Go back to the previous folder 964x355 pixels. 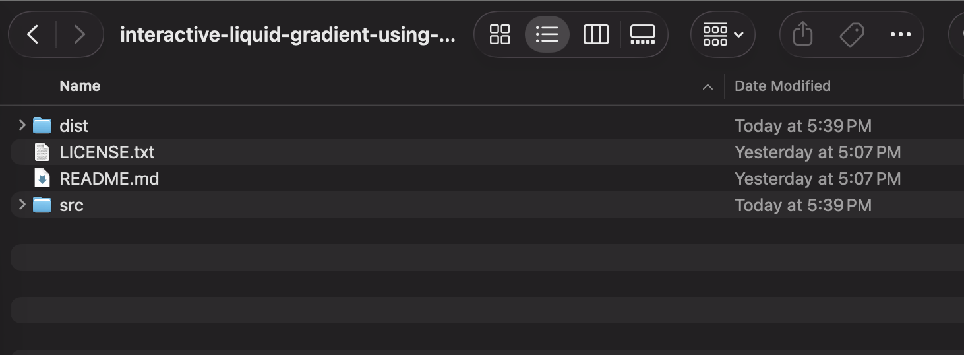(32, 34)
